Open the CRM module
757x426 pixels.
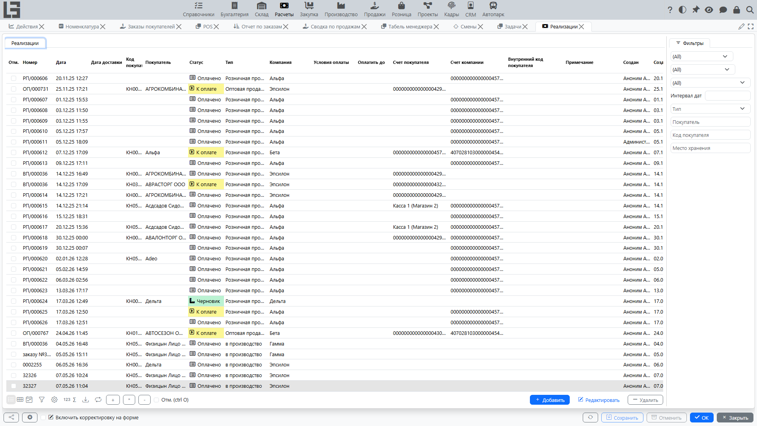point(470,9)
